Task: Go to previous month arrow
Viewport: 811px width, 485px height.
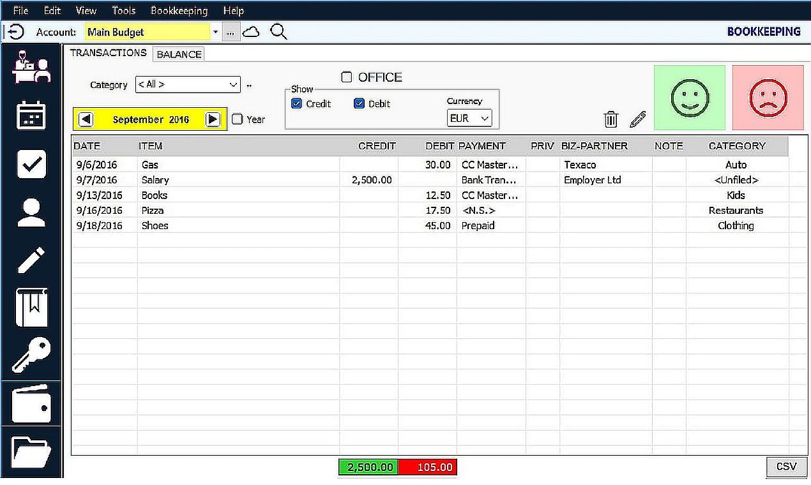Action: click(86, 119)
